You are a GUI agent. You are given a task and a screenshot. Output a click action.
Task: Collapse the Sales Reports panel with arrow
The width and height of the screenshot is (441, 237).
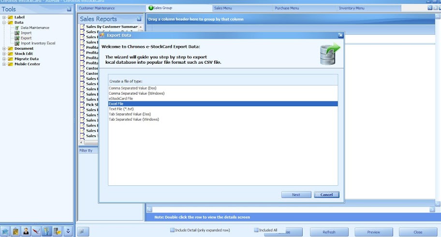(139, 19)
